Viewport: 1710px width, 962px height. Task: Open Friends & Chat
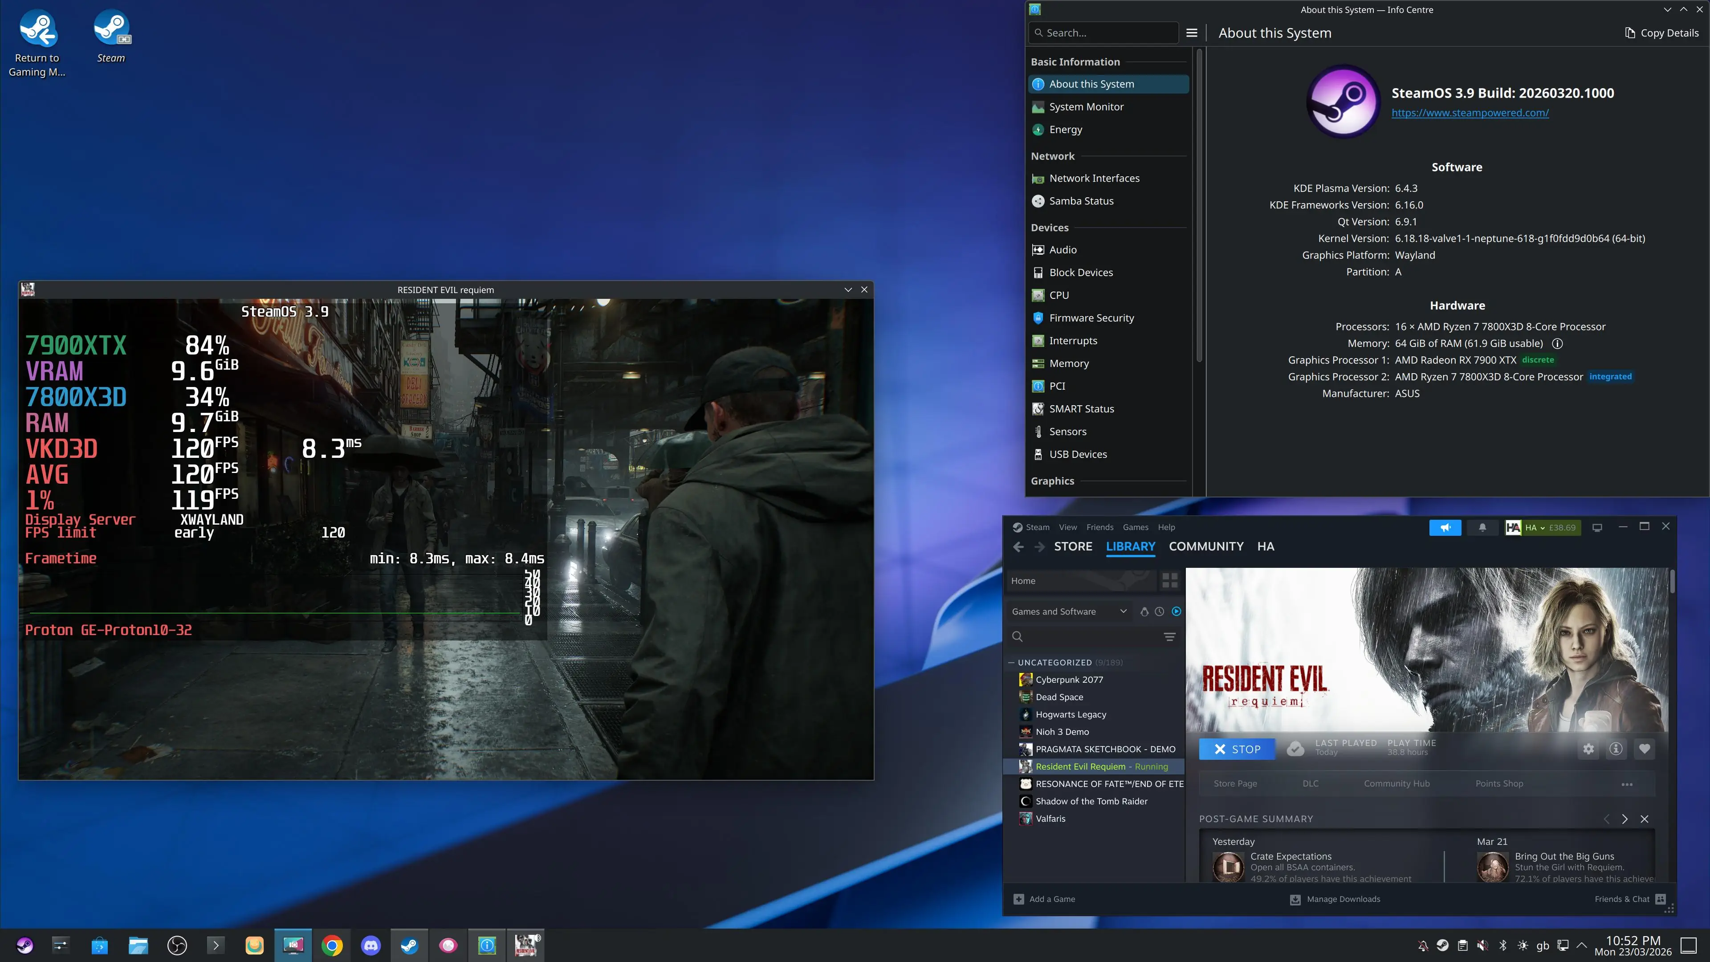tap(1630, 899)
